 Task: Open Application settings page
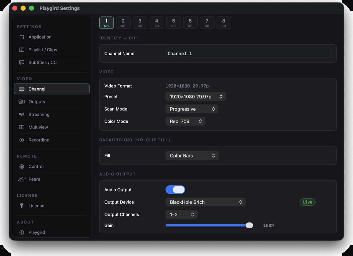(x=52, y=37)
